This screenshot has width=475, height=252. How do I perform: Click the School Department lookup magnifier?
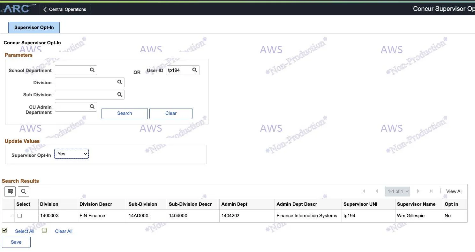pos(92,70)
